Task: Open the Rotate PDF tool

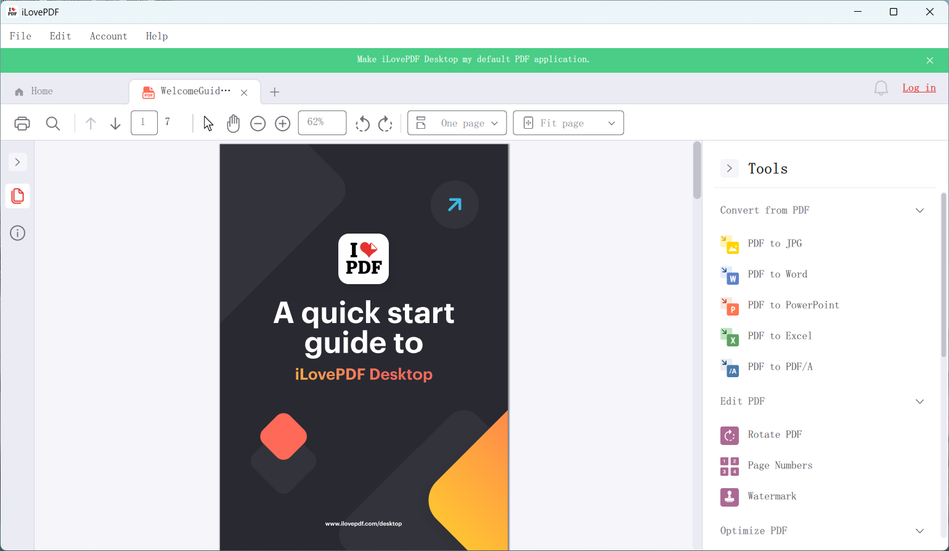Action: pos(774,435)
